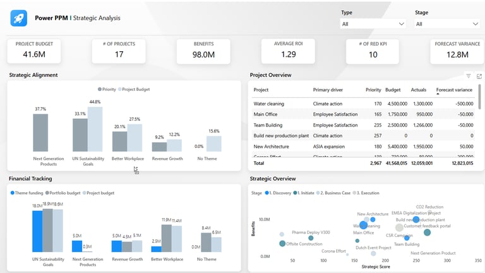Click the 18.0M UN Sustainability theme funding bar

37,231
